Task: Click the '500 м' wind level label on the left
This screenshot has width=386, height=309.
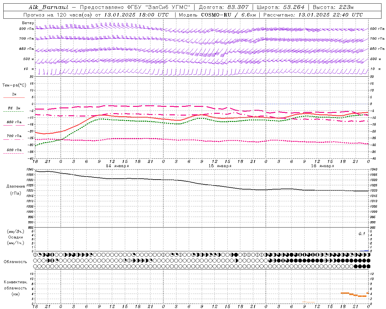Action: tap(29, 59)
